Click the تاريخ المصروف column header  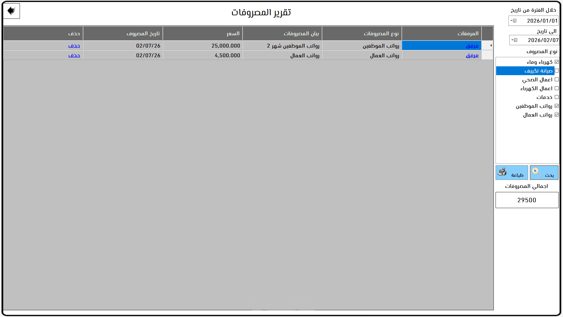pos(123,33)
